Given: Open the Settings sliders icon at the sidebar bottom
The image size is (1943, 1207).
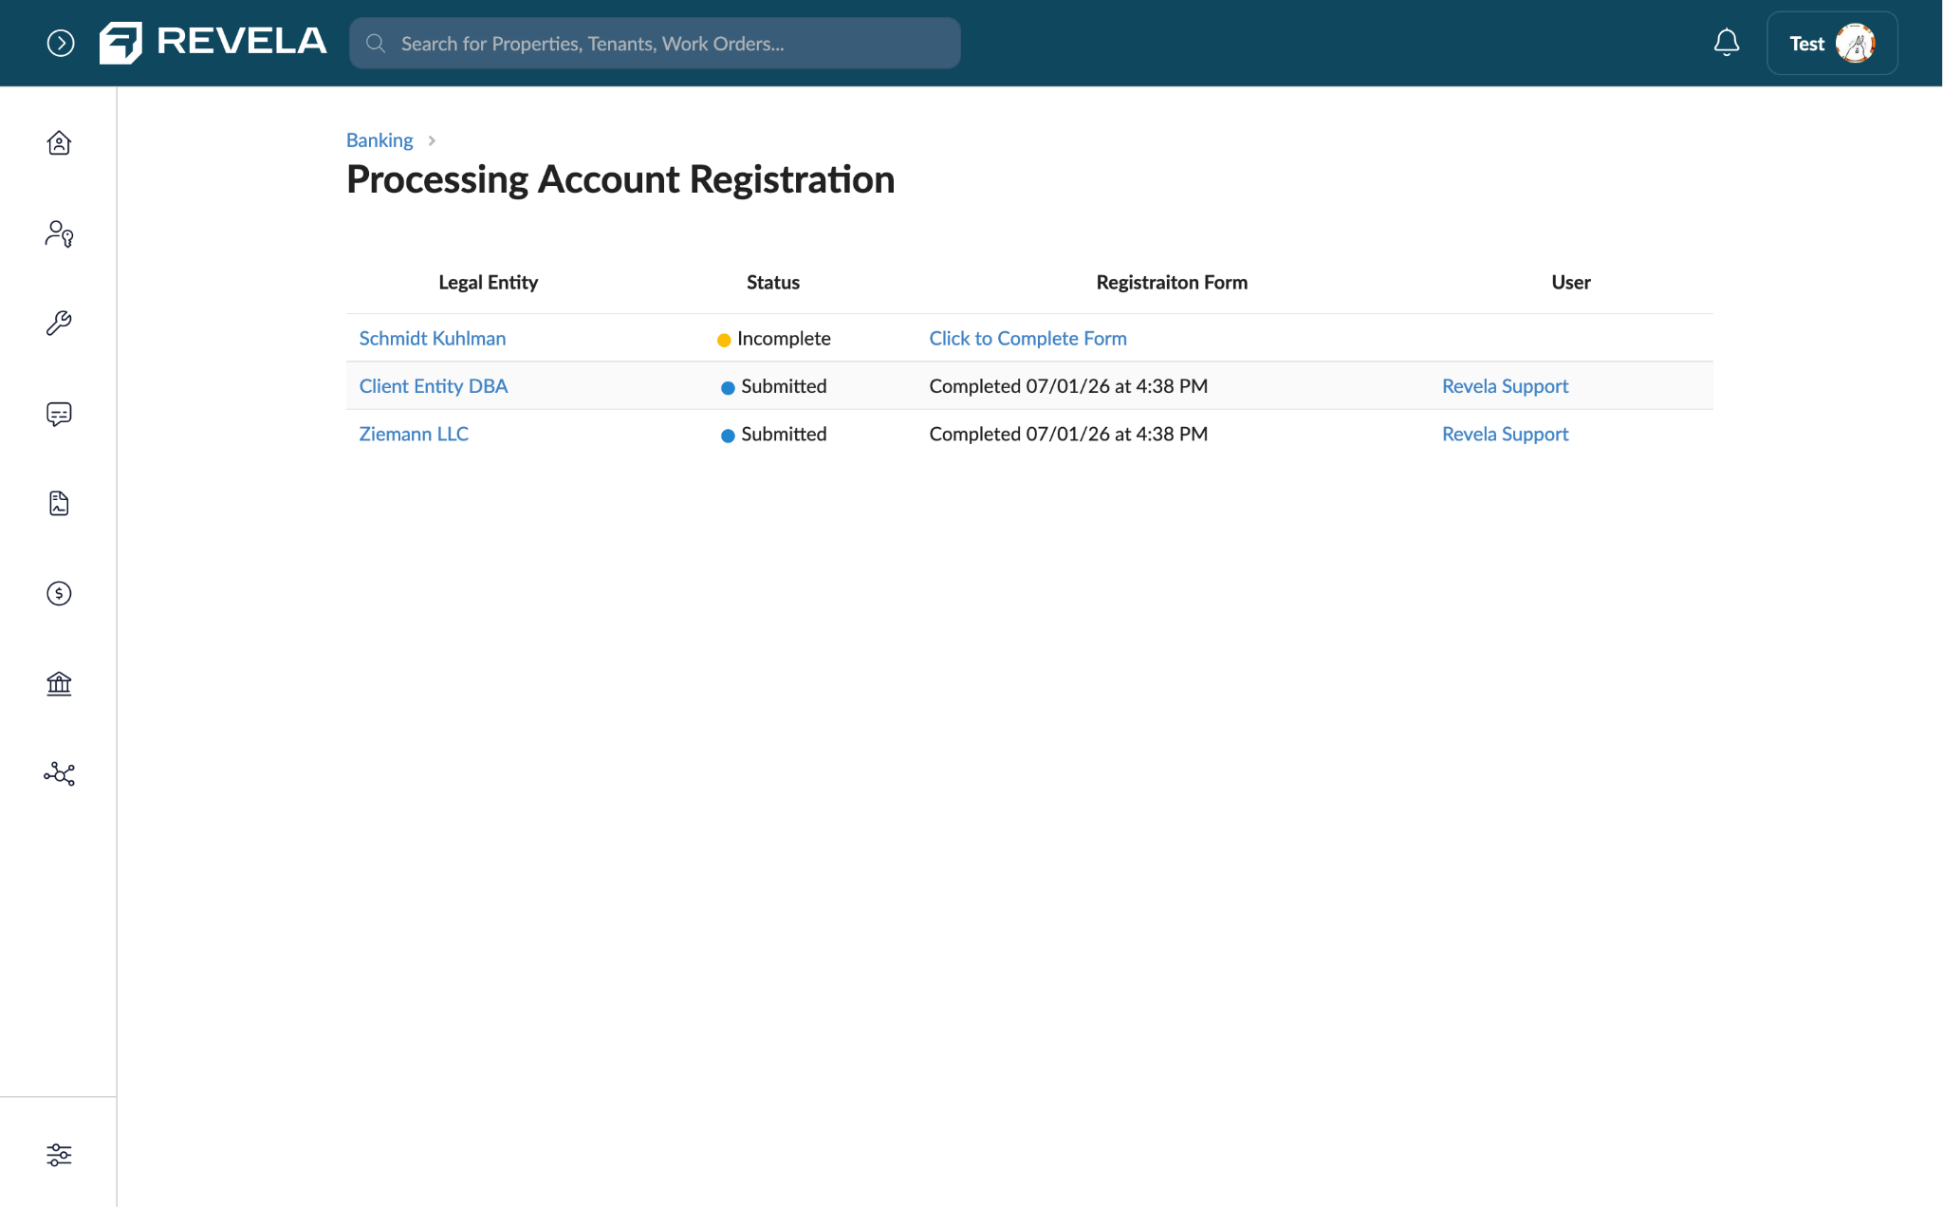Looking at the screenshot, I should click(x=59, y=1155).
